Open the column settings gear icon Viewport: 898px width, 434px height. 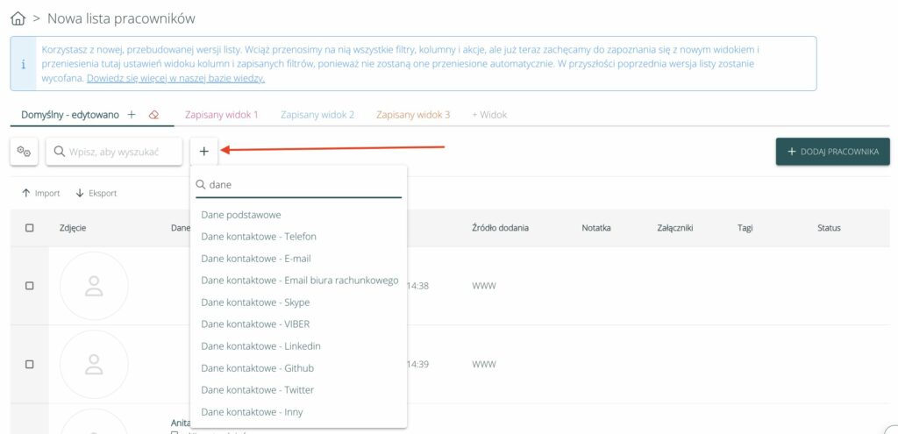tap(24, 152)
